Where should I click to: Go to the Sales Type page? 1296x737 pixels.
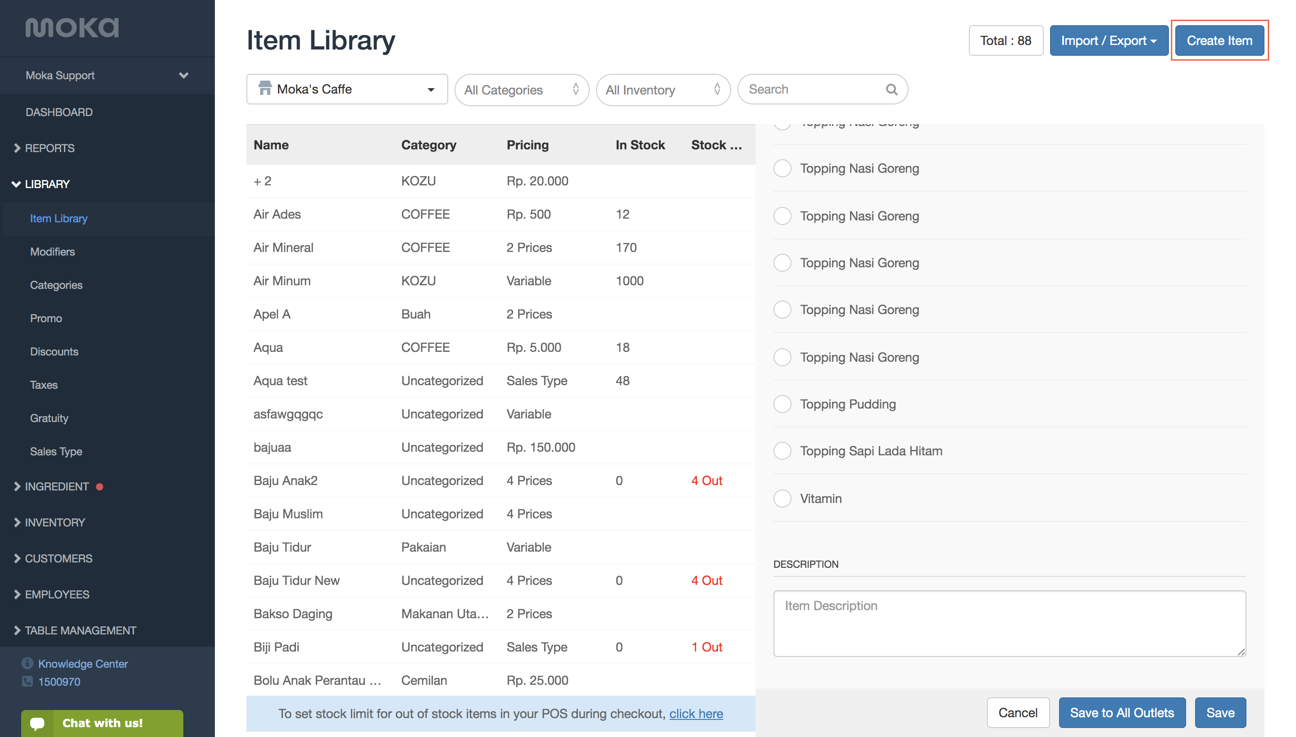click(x=56, y=452)
